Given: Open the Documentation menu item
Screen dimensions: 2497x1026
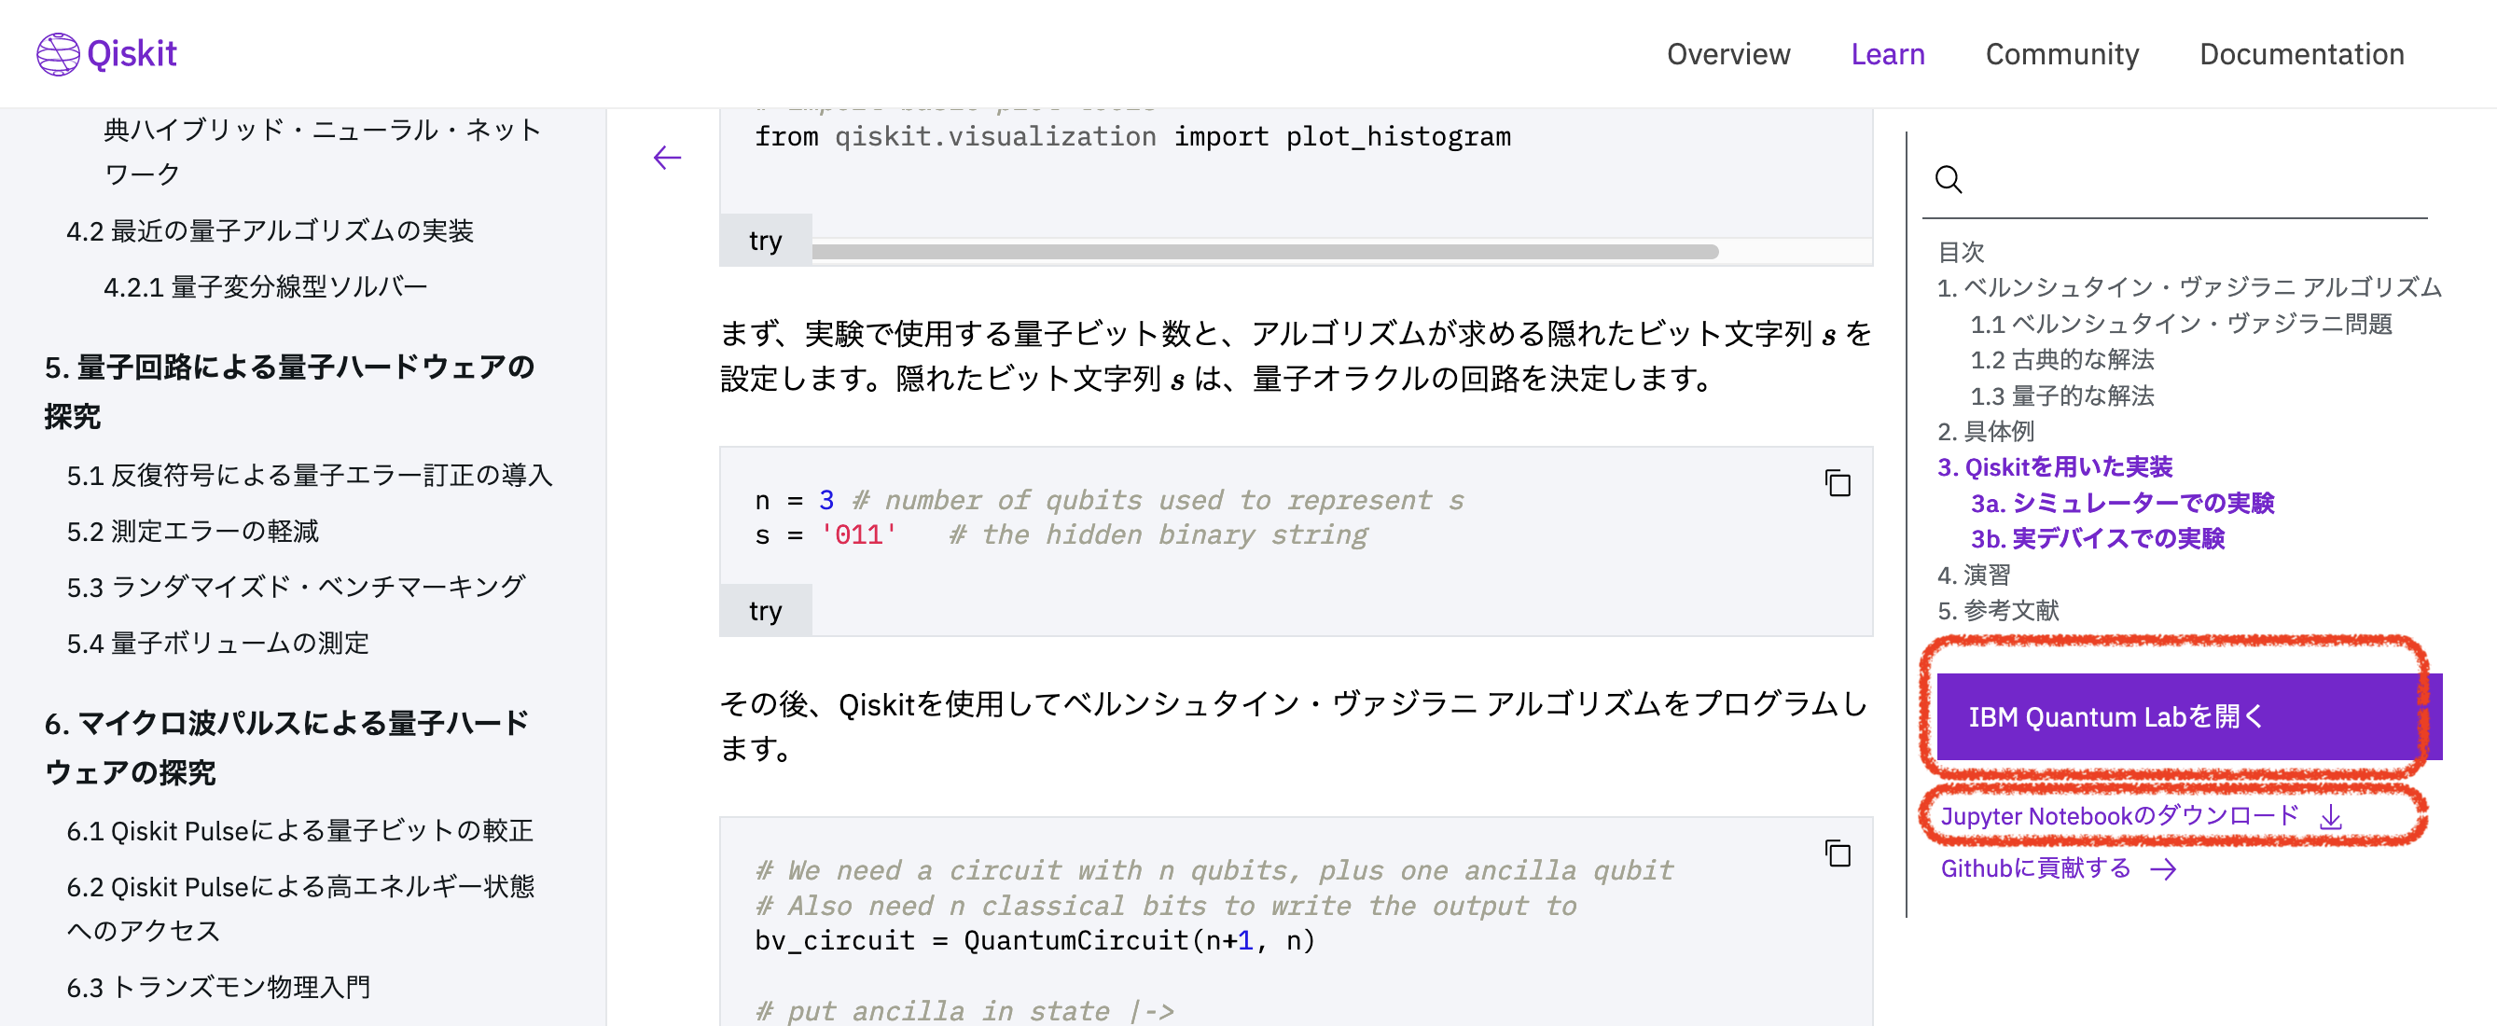Looking at the screenshot, I should (x=2301, y=54).
